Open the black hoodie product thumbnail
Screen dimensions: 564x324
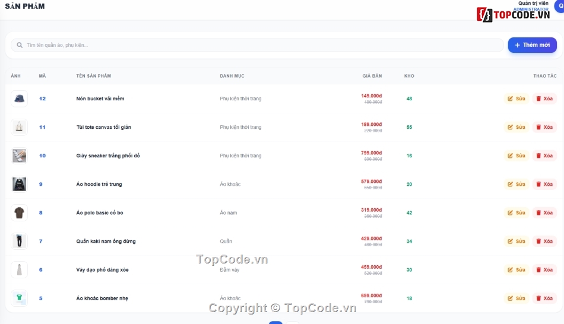tap(20, 184)
